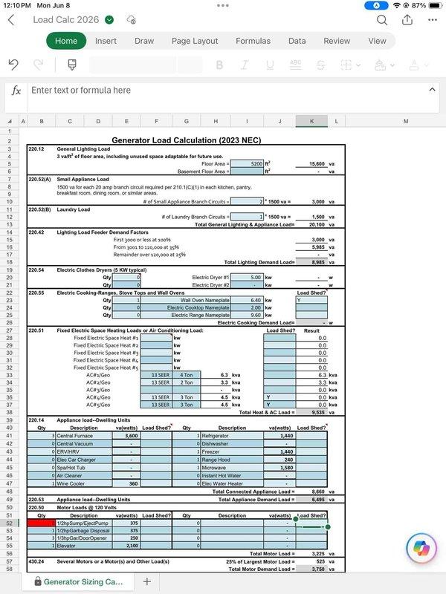The width and height of the screenshot is (446, 594).
Task: Select AC#4/Geo Load Shed Y cell
Action: click(x=279, y=397)
